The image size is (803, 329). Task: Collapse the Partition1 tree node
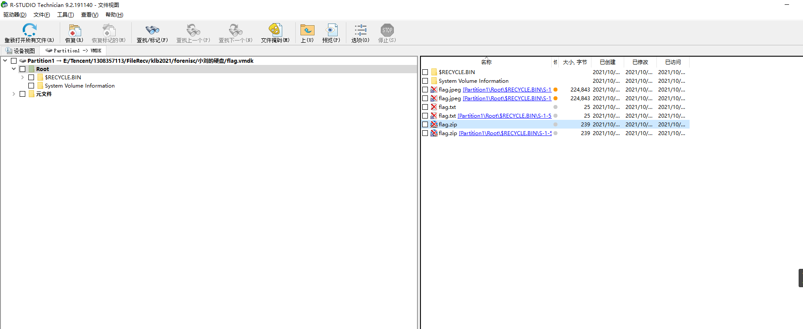[5, 61]
